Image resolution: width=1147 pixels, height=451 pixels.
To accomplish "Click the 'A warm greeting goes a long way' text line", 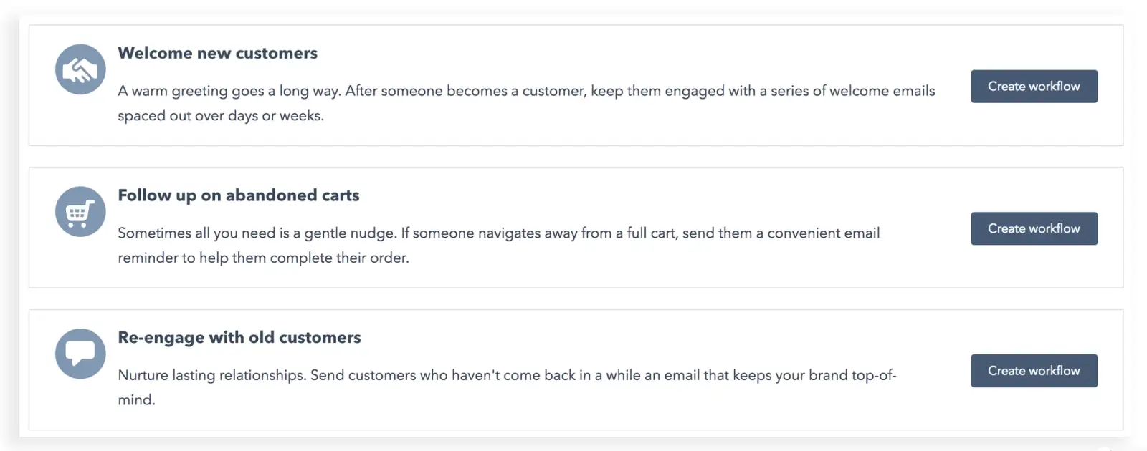I will tap(526, 91).
